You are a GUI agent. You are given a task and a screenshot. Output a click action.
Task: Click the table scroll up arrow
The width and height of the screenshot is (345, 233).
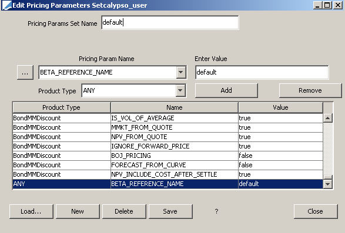327,118
